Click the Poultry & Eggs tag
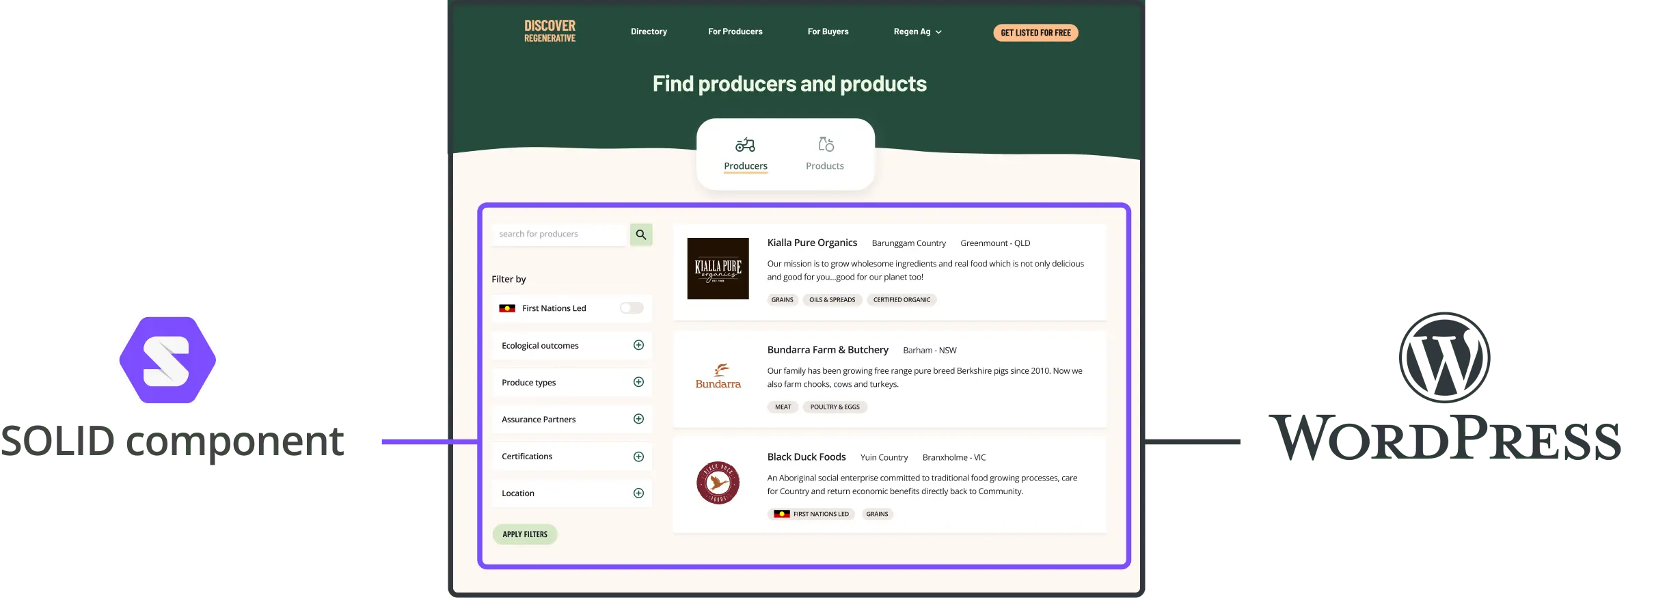The width and height of the screenshot is (1667, 598). pos(835,407)
